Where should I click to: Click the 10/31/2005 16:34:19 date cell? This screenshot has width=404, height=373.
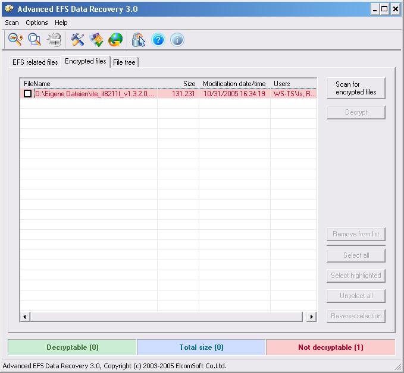[x=234, y=94]
